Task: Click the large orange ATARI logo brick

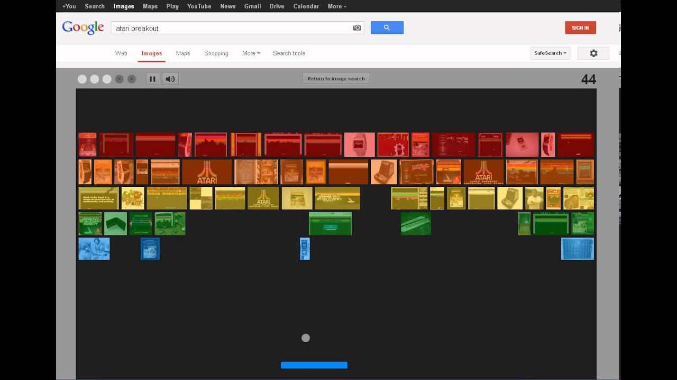Action: point(207,172)
